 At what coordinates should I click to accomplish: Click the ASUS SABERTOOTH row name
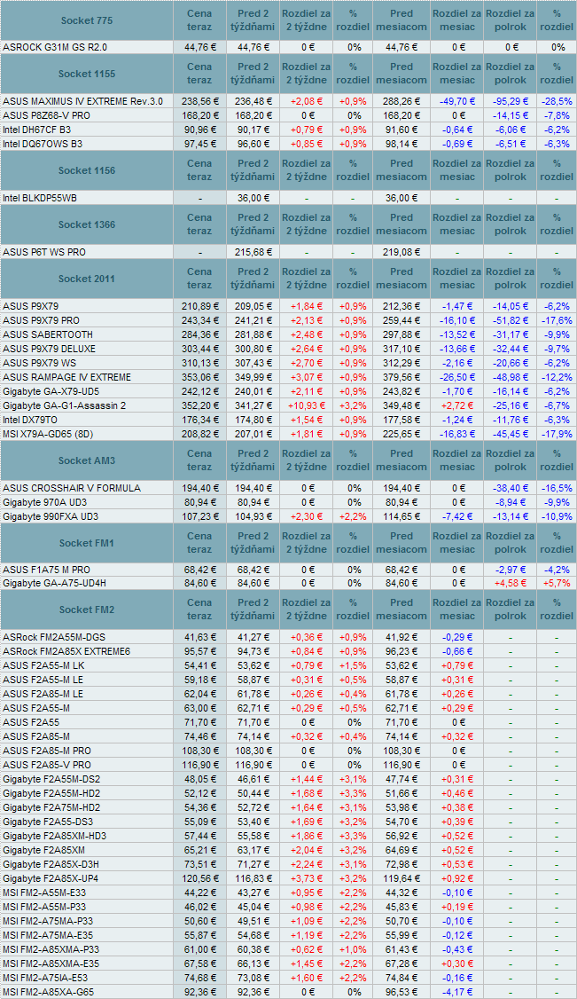coord(48,334)
